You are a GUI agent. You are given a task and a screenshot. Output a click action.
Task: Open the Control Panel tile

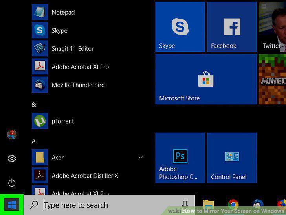232,158
